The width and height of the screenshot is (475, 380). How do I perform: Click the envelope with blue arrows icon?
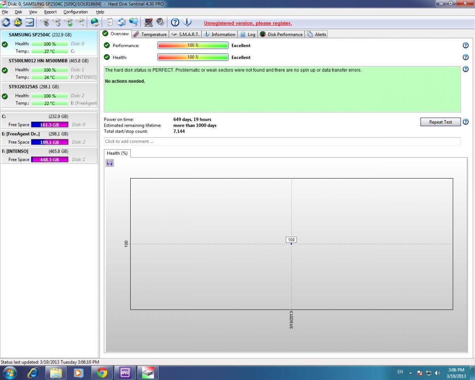122,22
